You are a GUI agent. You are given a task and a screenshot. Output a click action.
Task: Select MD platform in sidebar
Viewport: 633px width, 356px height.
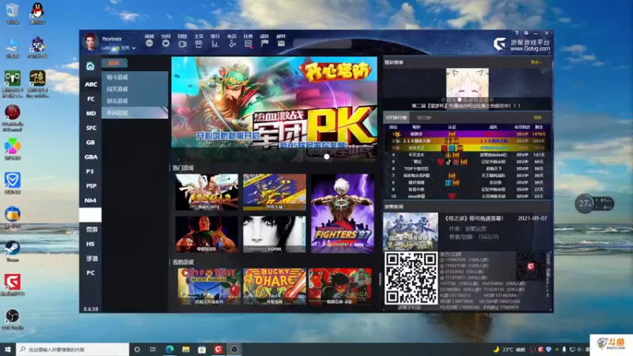tap(91, 113)
